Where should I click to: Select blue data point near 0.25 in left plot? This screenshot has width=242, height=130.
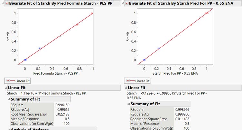tap(39, 48)
